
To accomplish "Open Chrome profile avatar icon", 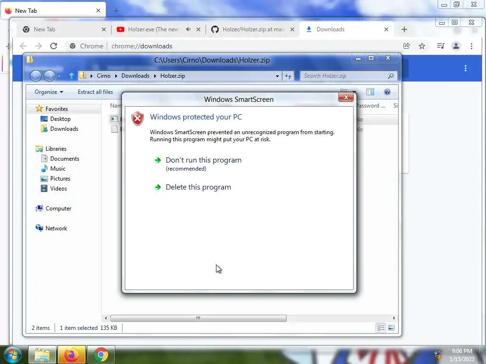I will point(456,46).
